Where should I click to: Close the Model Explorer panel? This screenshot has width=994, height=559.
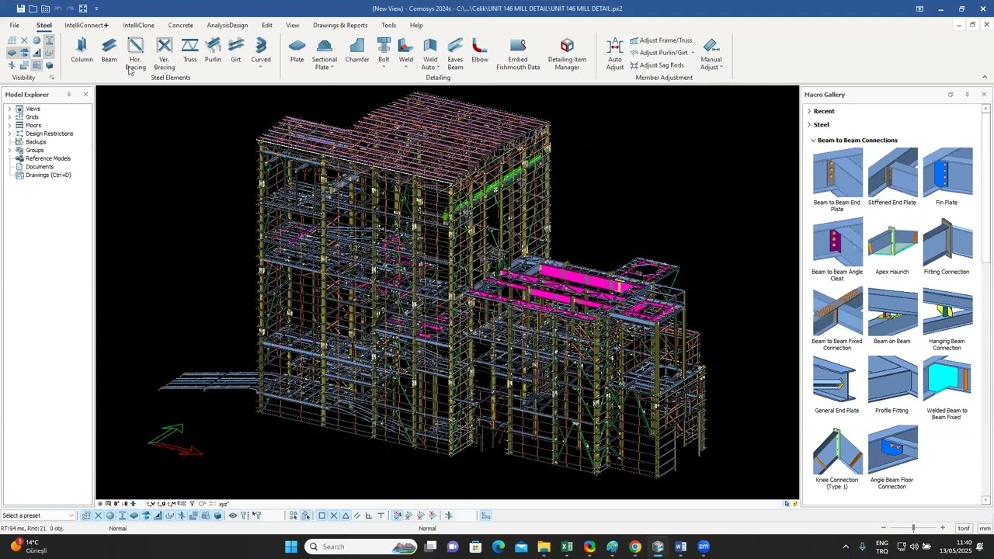pyautogui.click(x=85, y=95)
